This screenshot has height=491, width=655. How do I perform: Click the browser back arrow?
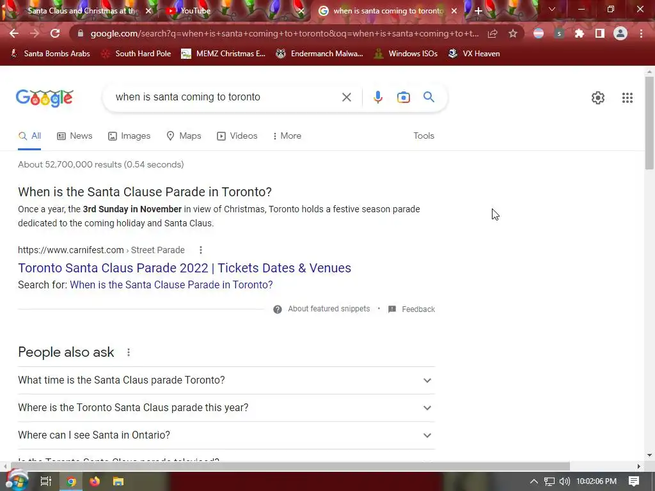point(14,33)
